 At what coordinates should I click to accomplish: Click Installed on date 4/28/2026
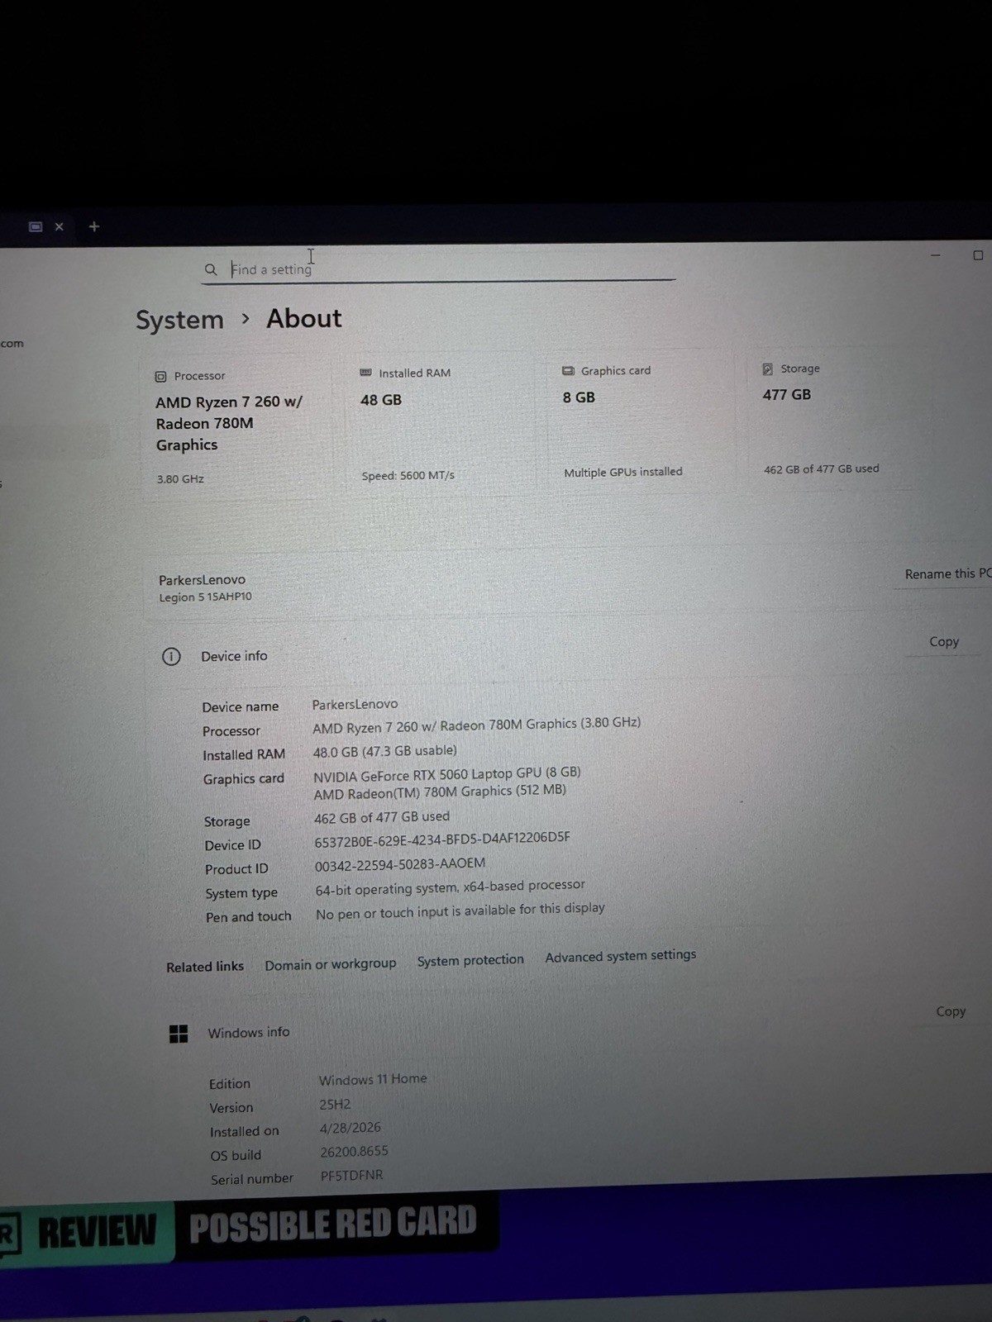351,1128
